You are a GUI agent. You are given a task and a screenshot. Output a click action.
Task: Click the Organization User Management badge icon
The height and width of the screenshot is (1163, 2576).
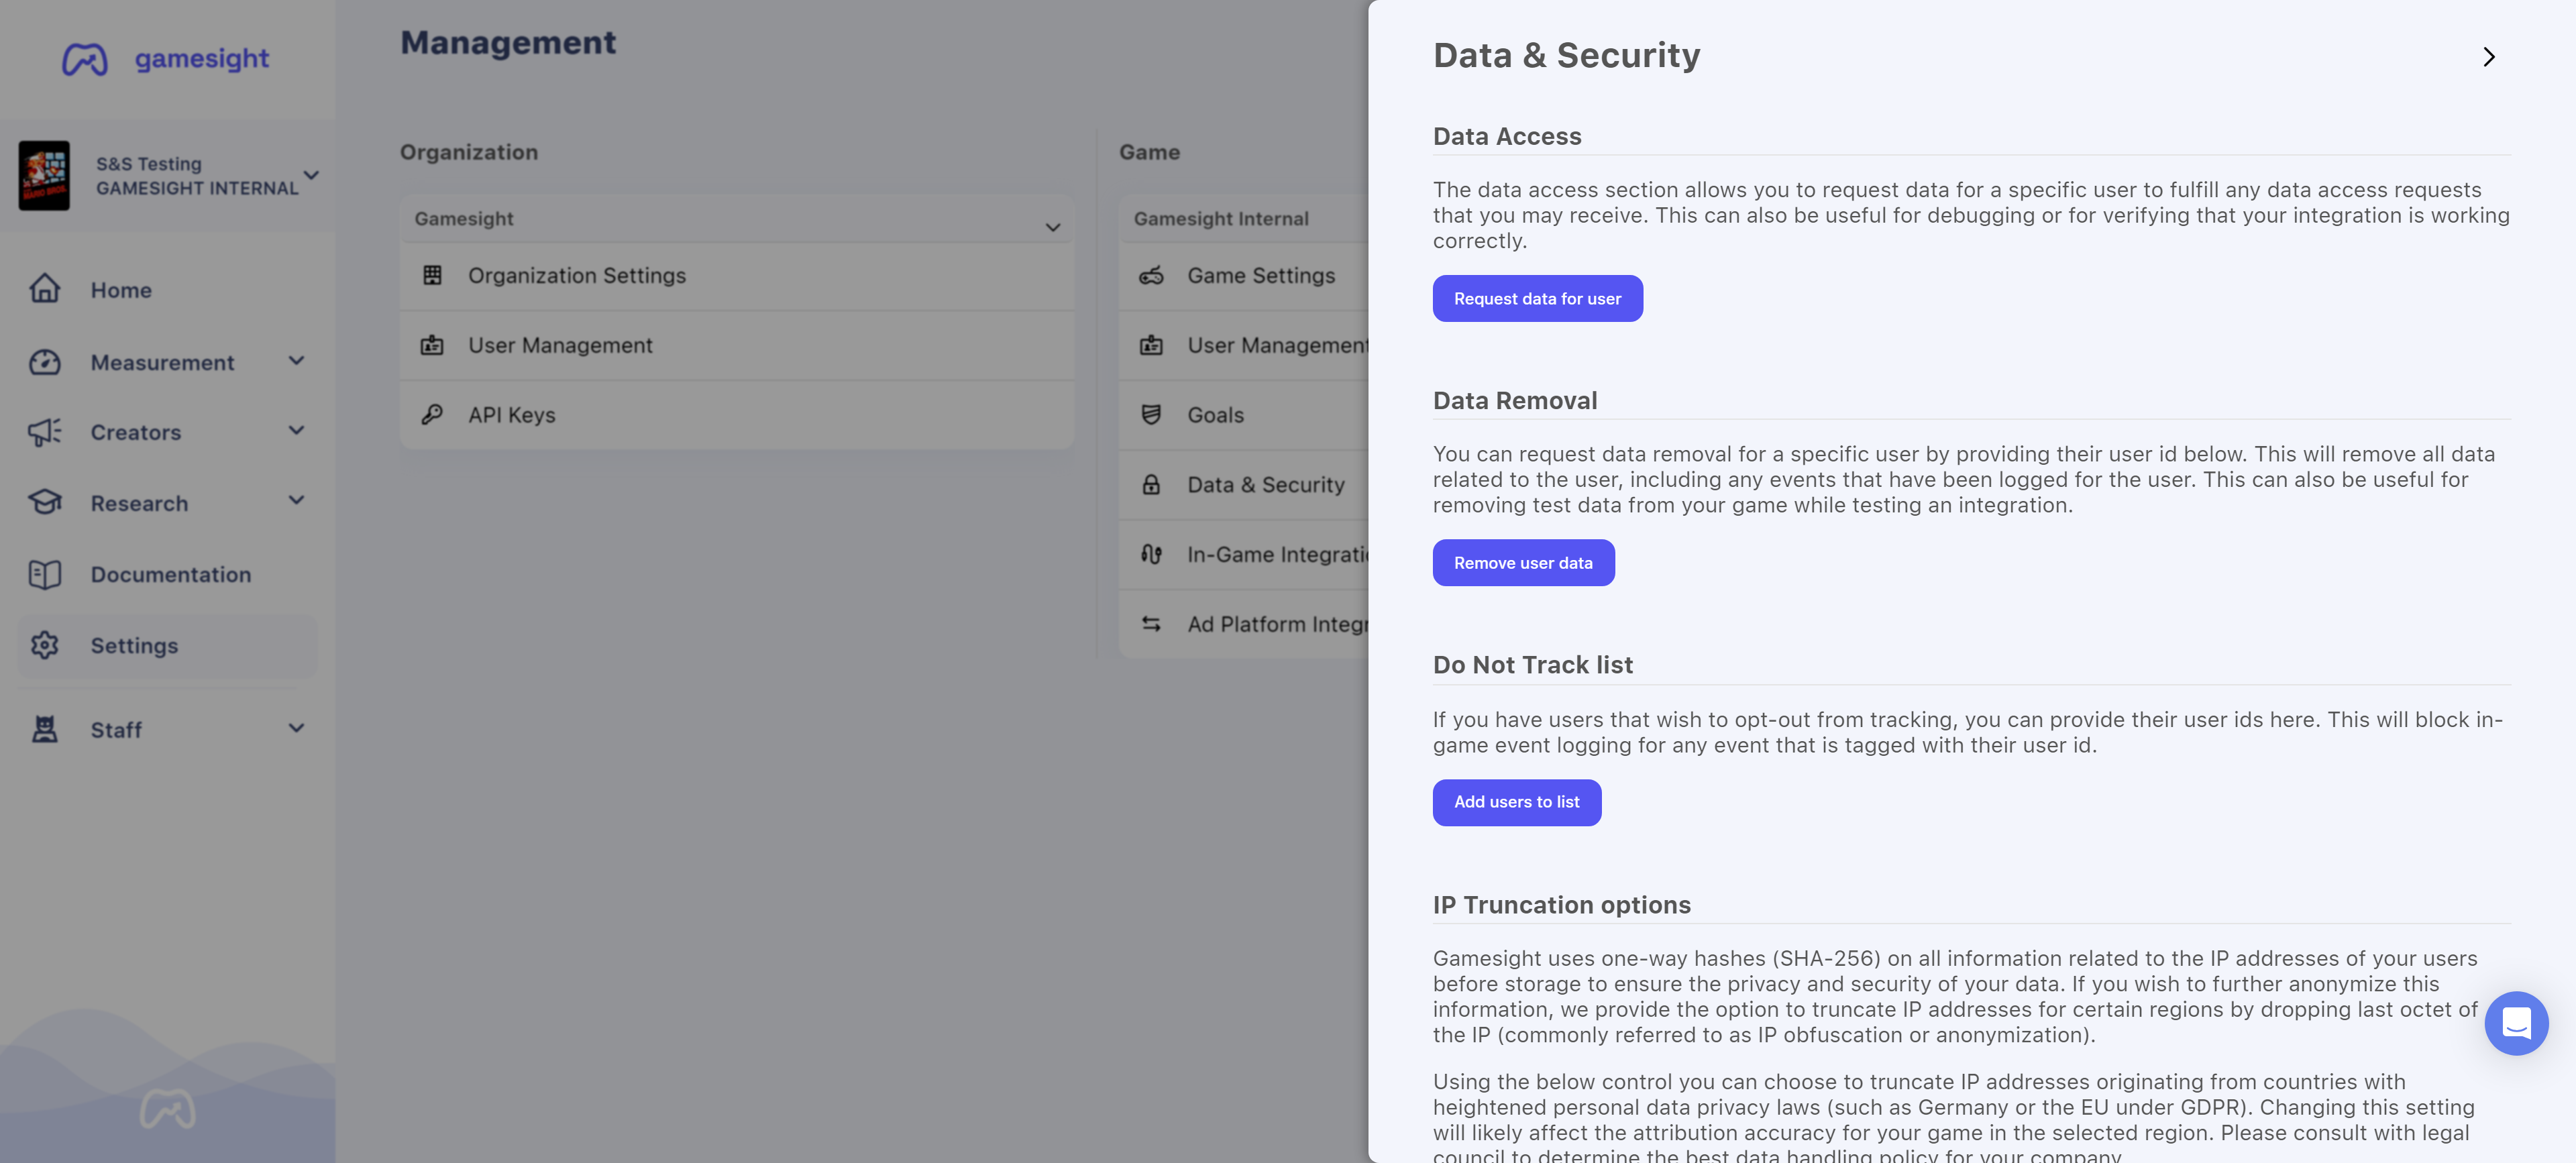[x=432, y=345]
